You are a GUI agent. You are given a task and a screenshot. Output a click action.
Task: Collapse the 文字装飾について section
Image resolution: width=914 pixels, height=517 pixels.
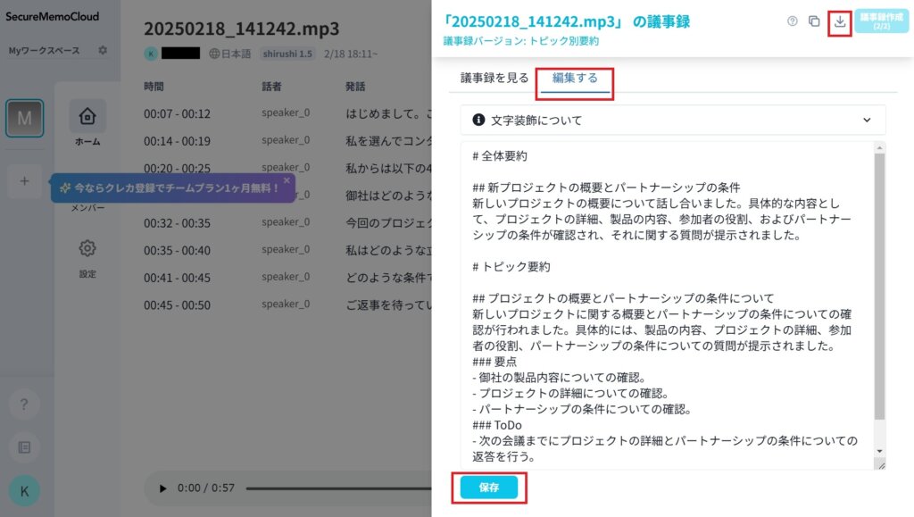coord(865,119)
